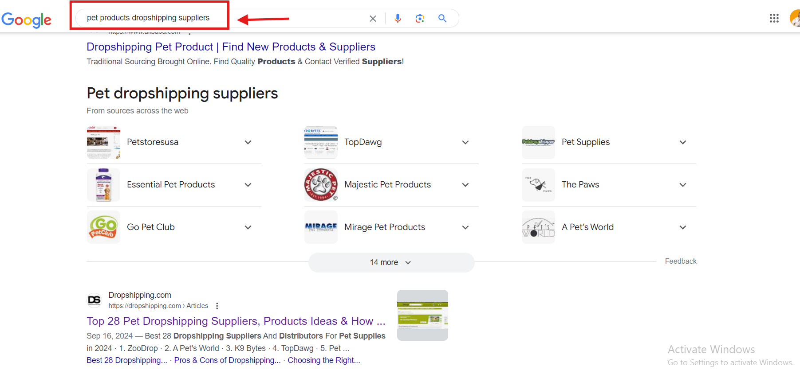Clear the search box with the X icon

click(373, 19)
